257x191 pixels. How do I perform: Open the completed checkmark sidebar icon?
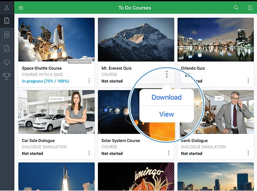tap(7, 48)
